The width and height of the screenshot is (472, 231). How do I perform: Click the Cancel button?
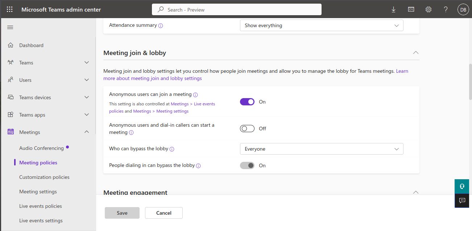(x=164, y=213)
